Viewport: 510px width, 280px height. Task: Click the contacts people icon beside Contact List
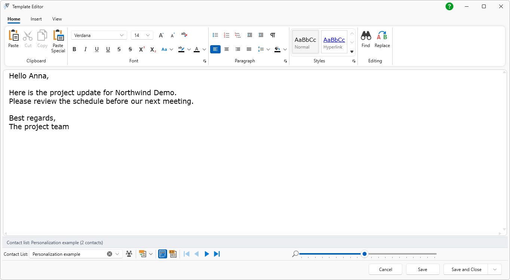point(129,254)
